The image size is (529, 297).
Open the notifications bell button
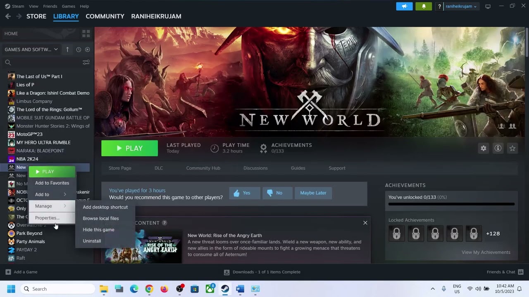424,6
